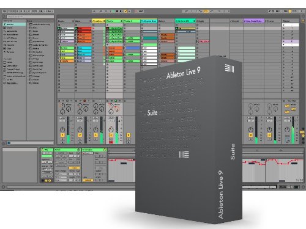Select the A Reverb return track header
Viewport: 306px width, 229px height.
pos(236,21)
